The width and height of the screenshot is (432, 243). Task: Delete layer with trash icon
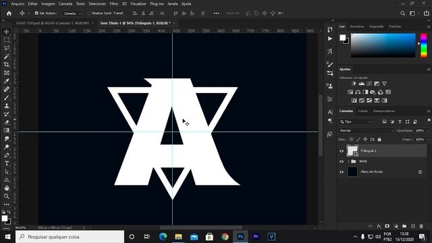421,226
